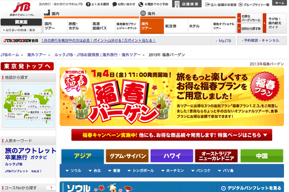Select 旅館・ホテル menu item
This screenshot has height=192, width=289.
(x=79, y=26)
